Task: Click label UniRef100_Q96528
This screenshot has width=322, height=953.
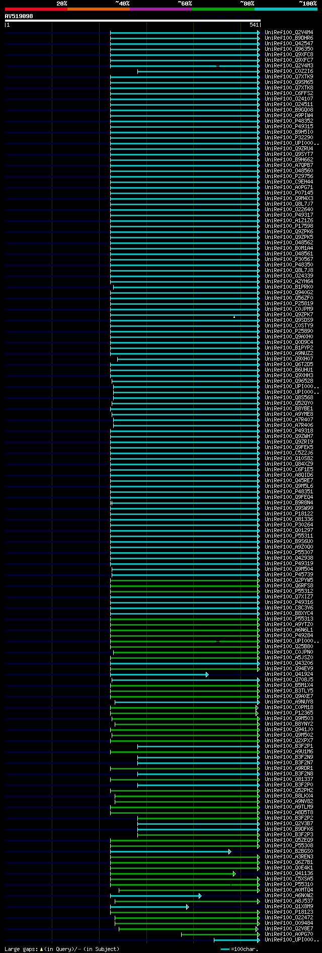Action: click(x=289, y=381)
